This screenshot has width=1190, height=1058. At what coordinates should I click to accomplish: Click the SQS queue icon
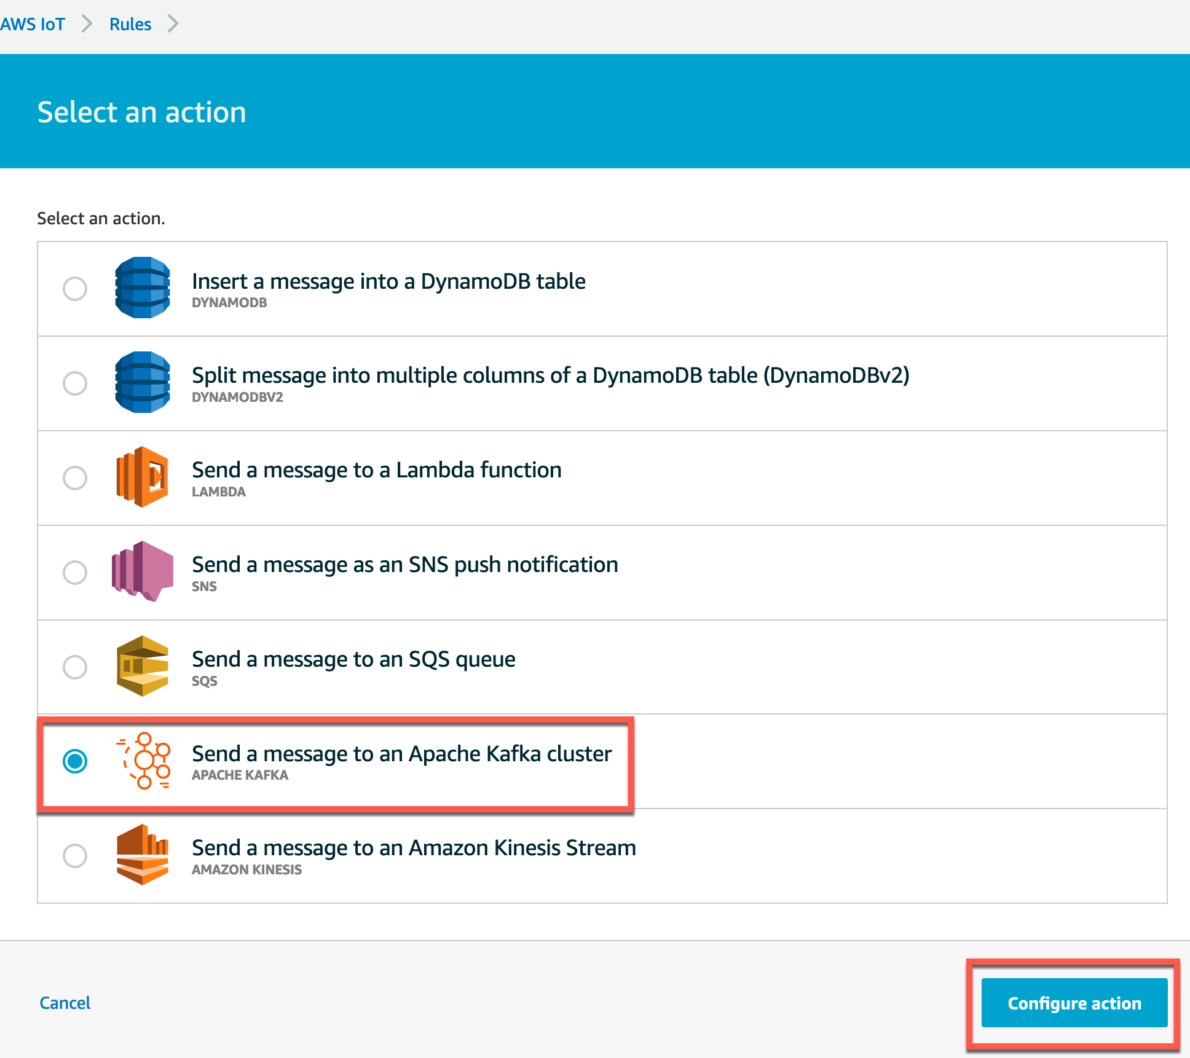[143, 666]
